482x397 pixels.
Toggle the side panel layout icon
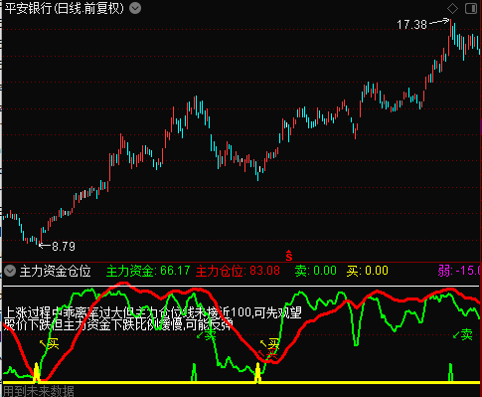(470, 9)
